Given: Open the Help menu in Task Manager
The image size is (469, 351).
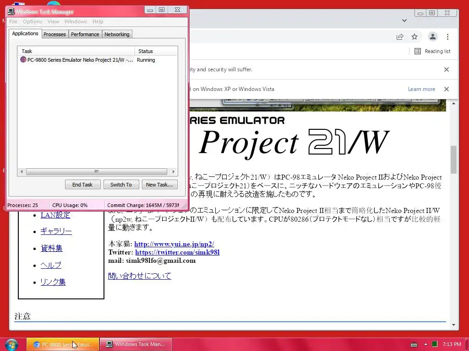Looking at the screenshot, I should pos(98,21).
